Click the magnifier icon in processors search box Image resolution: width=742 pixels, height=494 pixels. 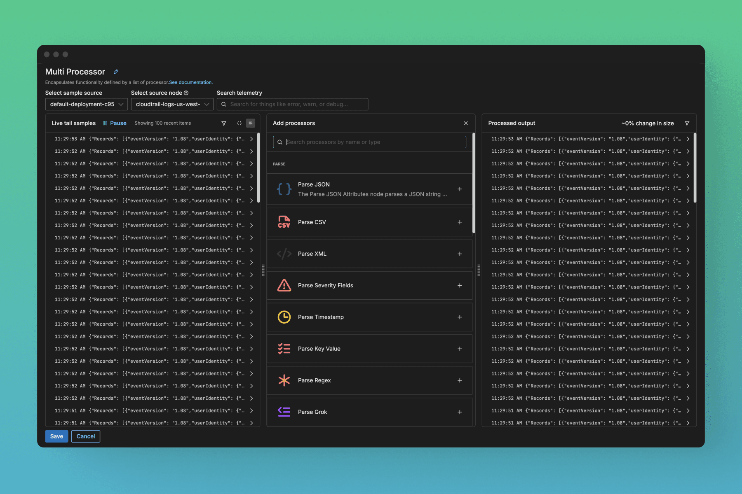point(280,142)
